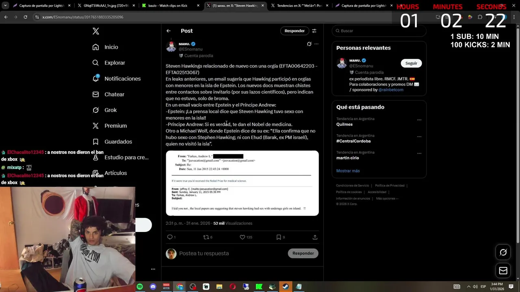The height and width of the screenshot is (292, 520).
Task: Click Mostrar más under trends
Action: pos(348,171)
